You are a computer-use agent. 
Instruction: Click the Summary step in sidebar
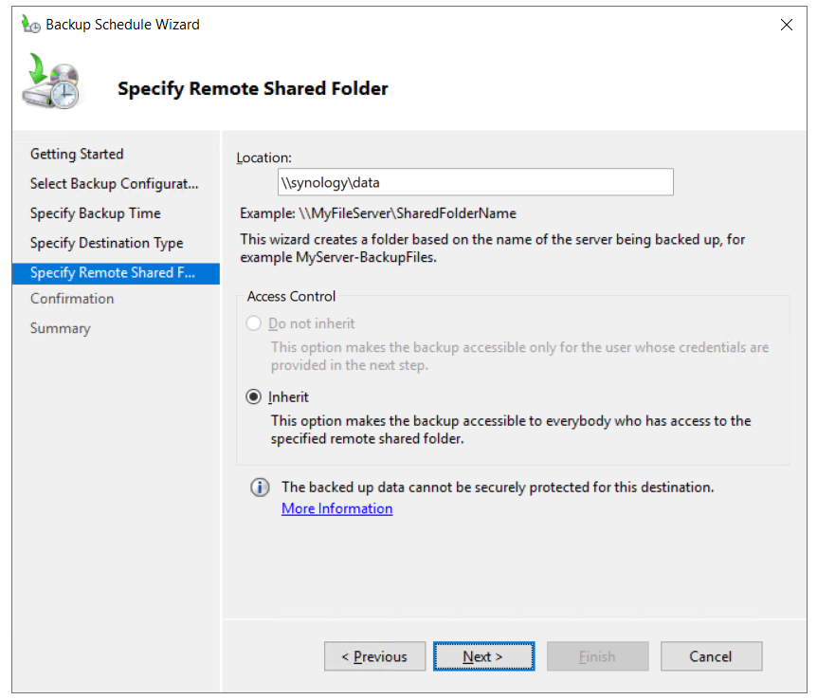pos(60,328)
